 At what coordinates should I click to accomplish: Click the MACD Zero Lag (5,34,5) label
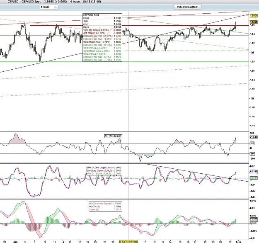pyautogui.click(x=104, y=168)
